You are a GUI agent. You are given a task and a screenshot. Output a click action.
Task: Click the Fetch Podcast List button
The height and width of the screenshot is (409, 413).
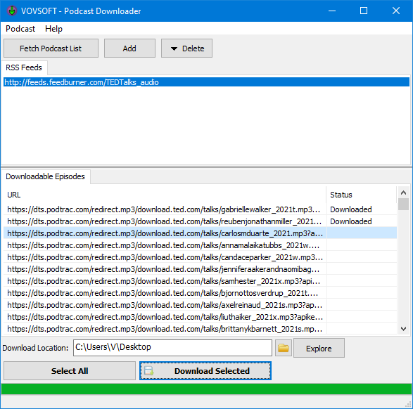51,48
